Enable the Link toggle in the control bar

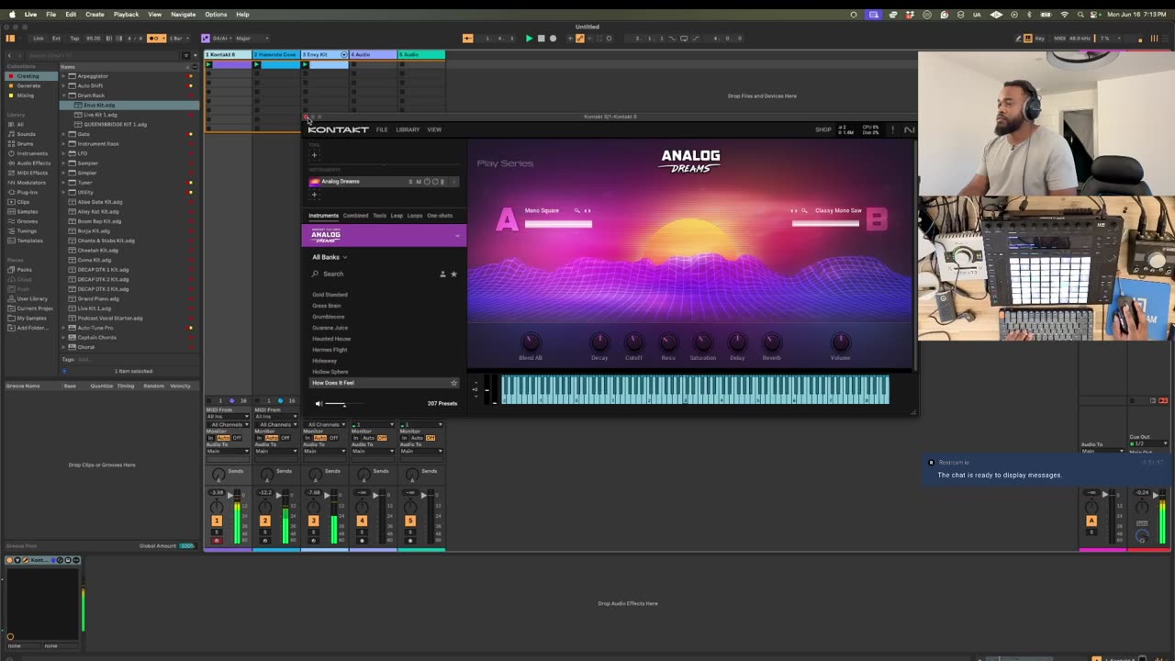[39, 39]
